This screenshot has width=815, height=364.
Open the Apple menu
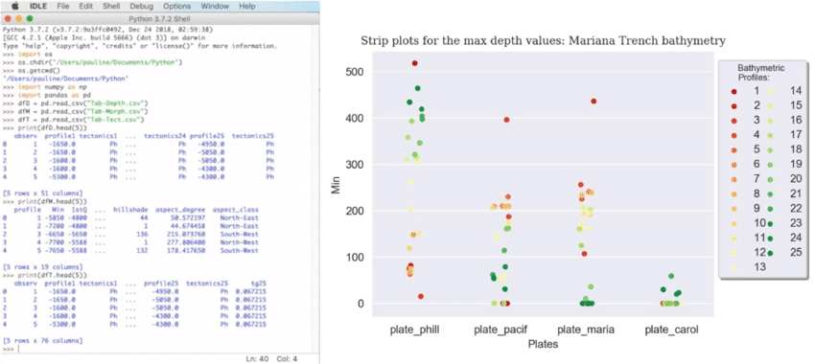(14, 7)
